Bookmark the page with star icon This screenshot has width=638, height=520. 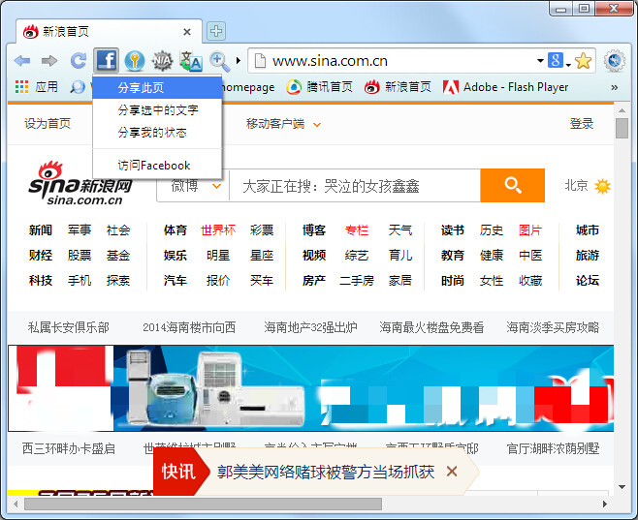[x=584, y=61]
